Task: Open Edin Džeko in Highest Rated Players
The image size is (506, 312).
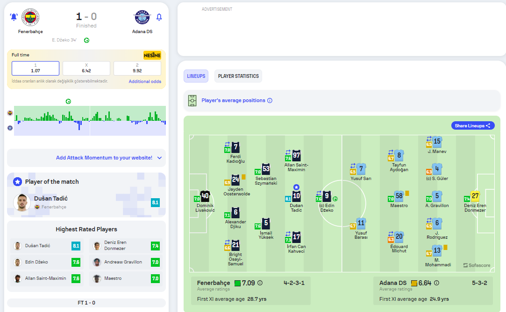Action: point(47,262)
